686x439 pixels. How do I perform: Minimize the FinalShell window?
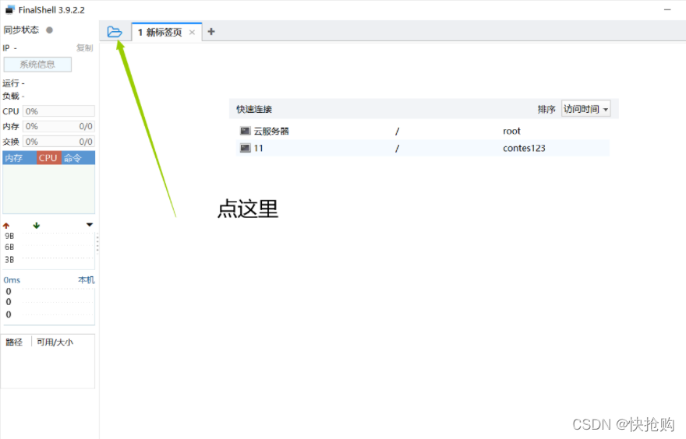(667, 9)
